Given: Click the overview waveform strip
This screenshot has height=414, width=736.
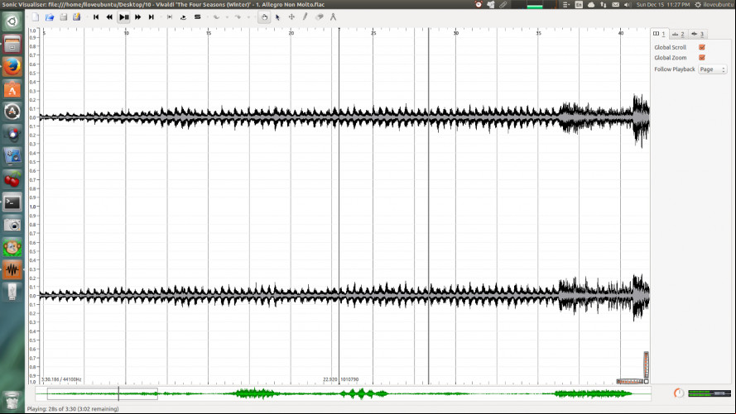Looking at the screenshot, I should (x=343, y=394).
